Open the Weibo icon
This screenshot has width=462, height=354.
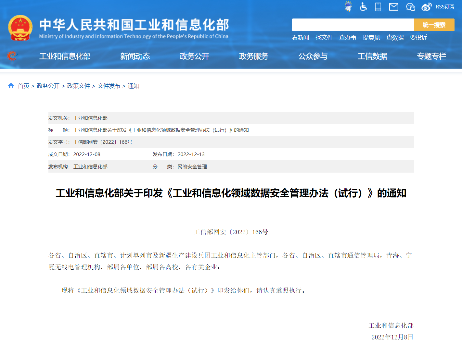tap(426, 6)
